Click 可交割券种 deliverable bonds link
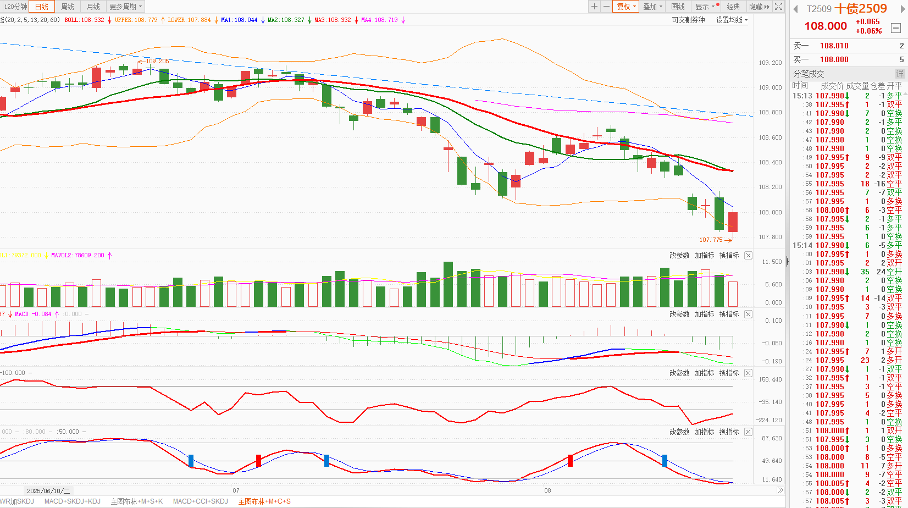The image size is (908, 508). pos(688,20)
